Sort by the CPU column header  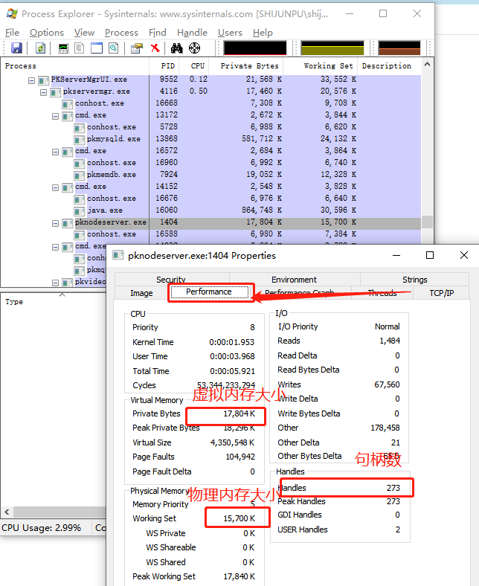pyautogui.click(x=194, y=65)
